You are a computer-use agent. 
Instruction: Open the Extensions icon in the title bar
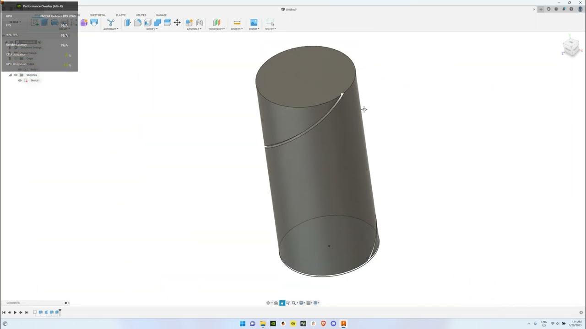[548, 9]
